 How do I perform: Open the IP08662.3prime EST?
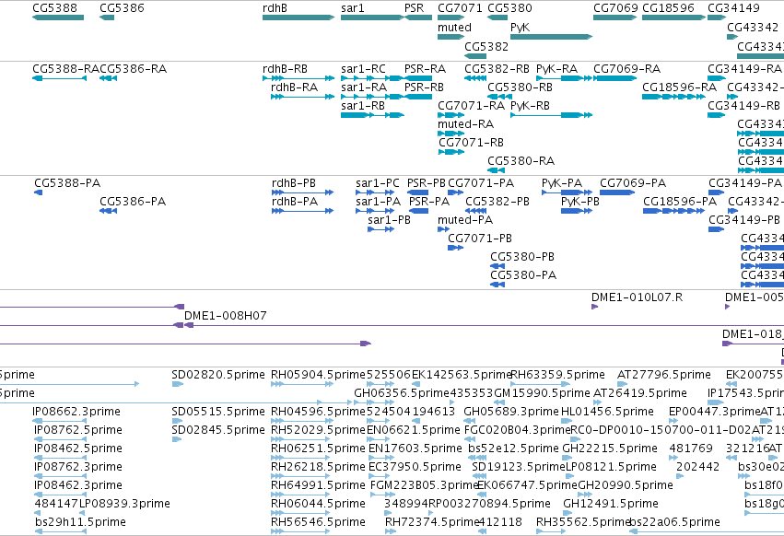pyautogui.click(x=60, y=421)
